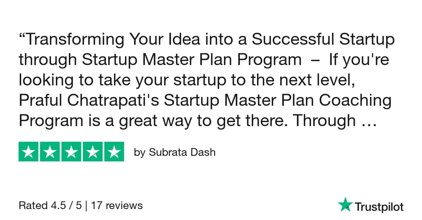Click the fourth green rating star
This screenshot has width=422, height=220.
pyautogui.click(x=92, y=152)
